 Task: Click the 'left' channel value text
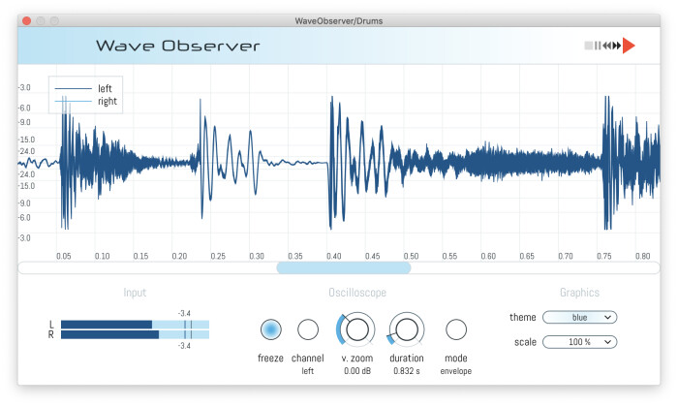coord(307,371)
